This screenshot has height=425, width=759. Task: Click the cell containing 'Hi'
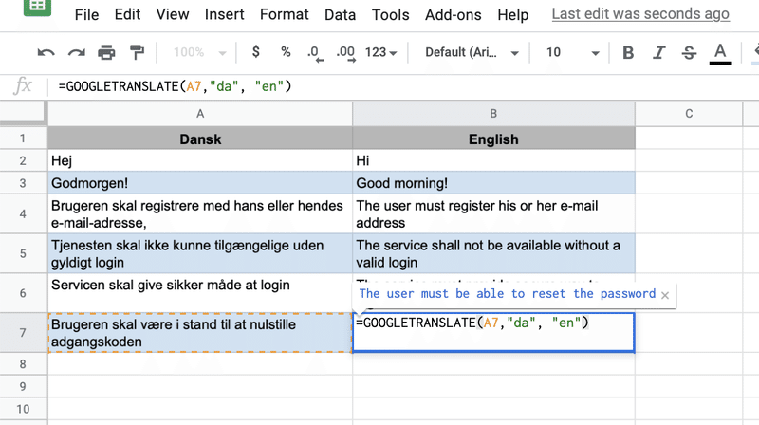click(493, 160)
